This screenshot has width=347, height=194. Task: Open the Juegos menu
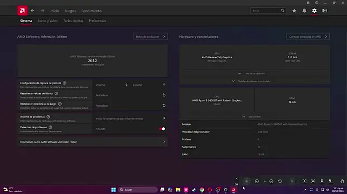[x=70, y=11]
